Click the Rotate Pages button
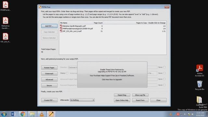The image size is (208, 117). click(x=49, y=68)
